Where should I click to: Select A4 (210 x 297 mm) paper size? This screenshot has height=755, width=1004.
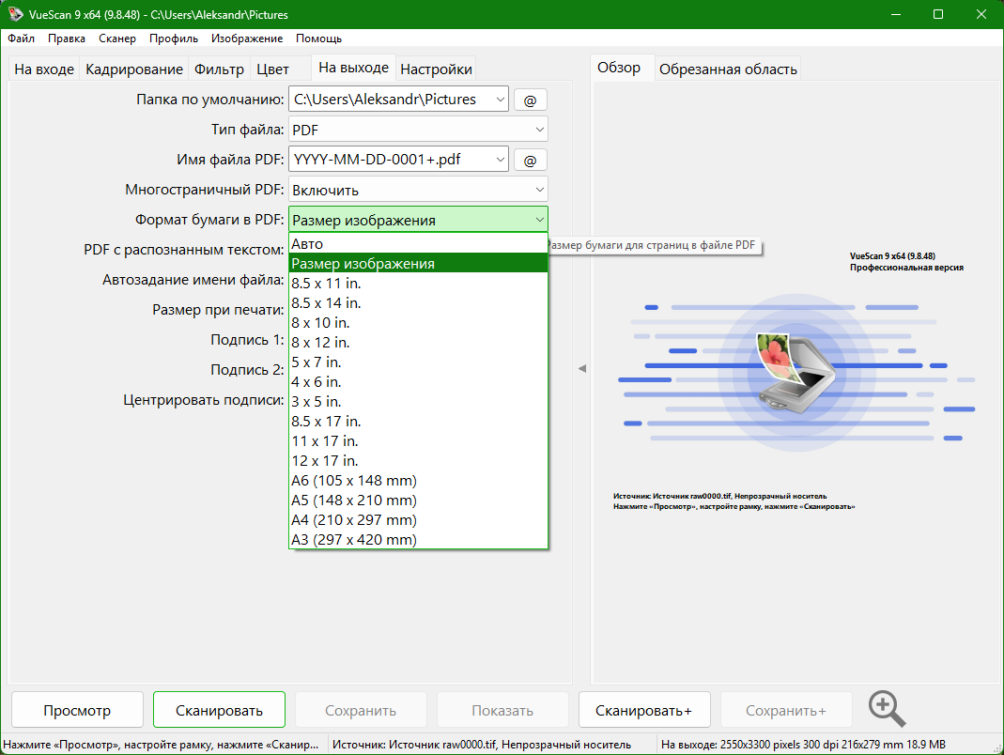click(354, 519)
